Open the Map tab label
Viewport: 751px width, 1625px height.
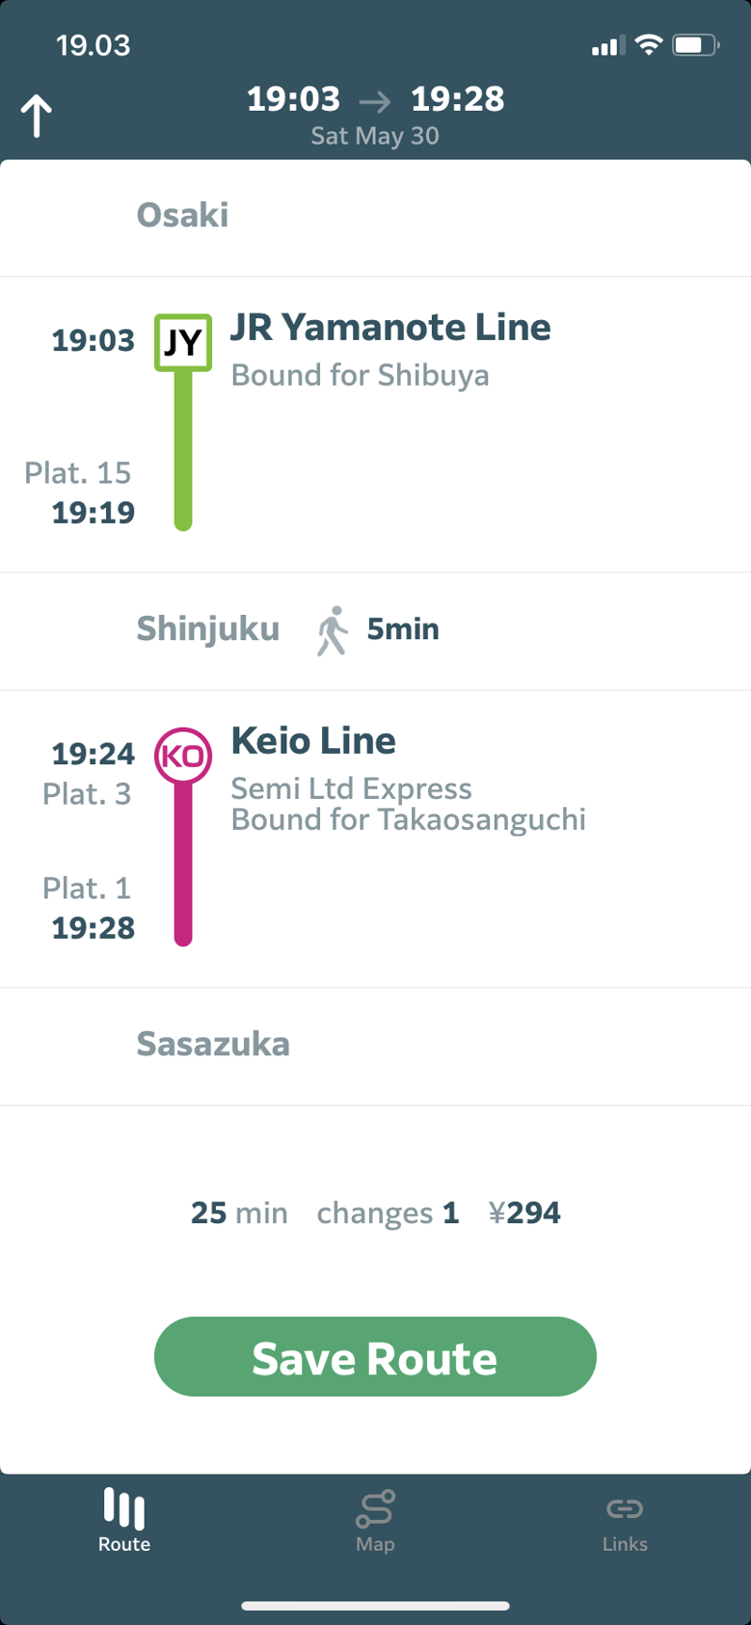pyautogui.click(x=375, y=1544)
